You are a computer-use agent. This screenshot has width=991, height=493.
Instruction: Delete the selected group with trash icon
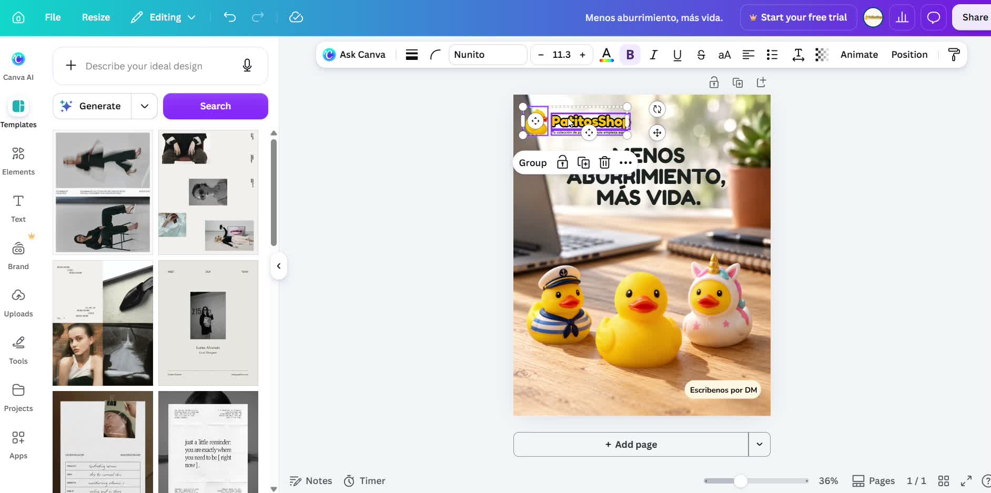605,162
